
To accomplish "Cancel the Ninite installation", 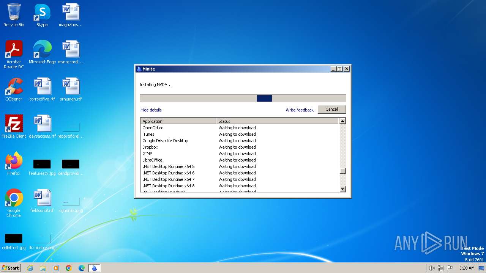I will 331,109.
